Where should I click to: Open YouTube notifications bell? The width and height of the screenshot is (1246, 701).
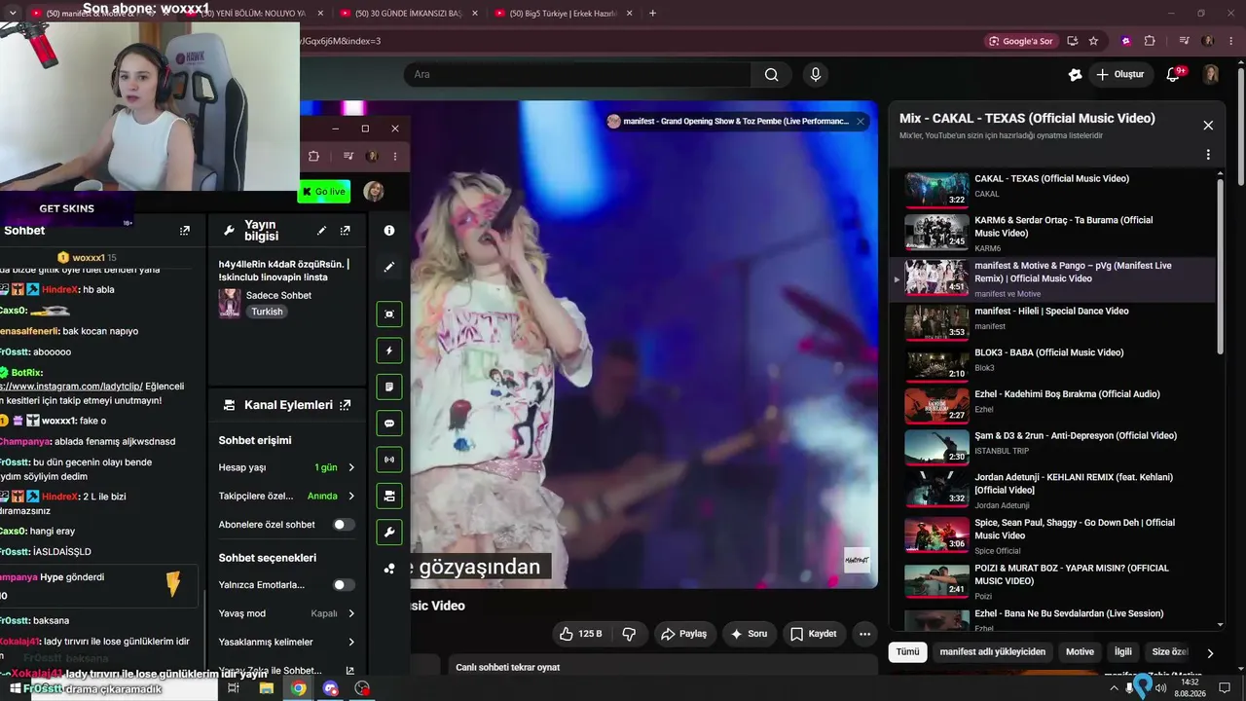pyautogui.click(x=1173, y=75)
